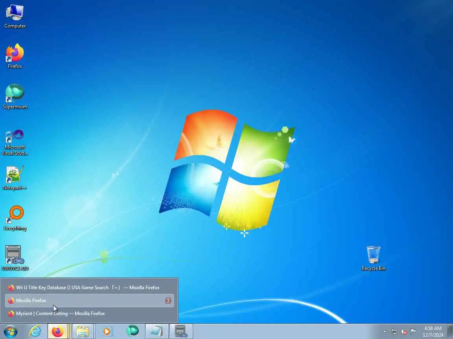Screen dimensions: 453x339
Task: Select the Supermium desktop shortcut
Action: [15, 97]
